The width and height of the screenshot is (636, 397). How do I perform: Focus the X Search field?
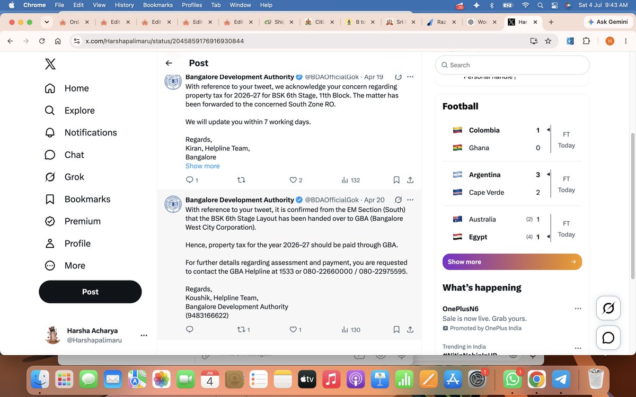click(x=512, y=65)
